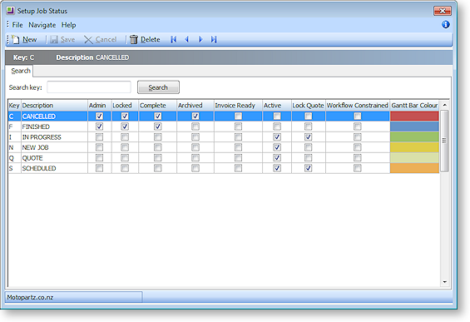Tick Archived checkbox for FINISHED row
This screenshot has width=470, height=322.
pos(195,126)
